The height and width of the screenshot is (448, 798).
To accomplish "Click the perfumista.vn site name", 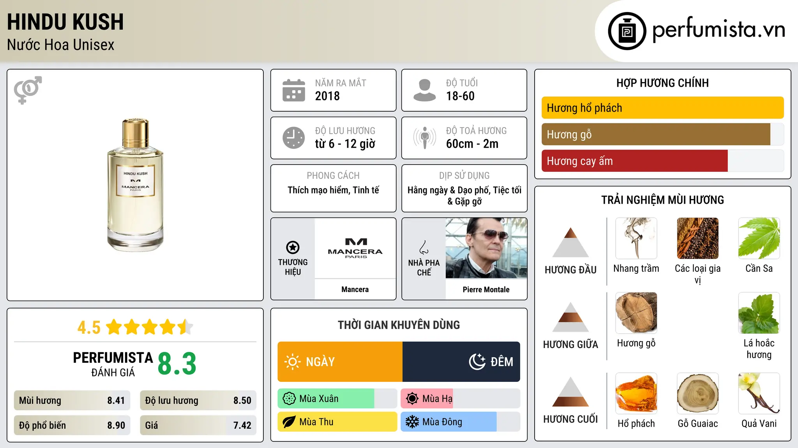I will pyautogui.click(x=719, y=29).
